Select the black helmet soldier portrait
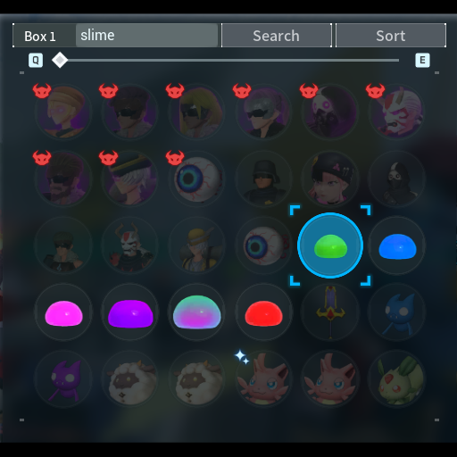Viewport: 457px width, 457px height. point(263,179)
